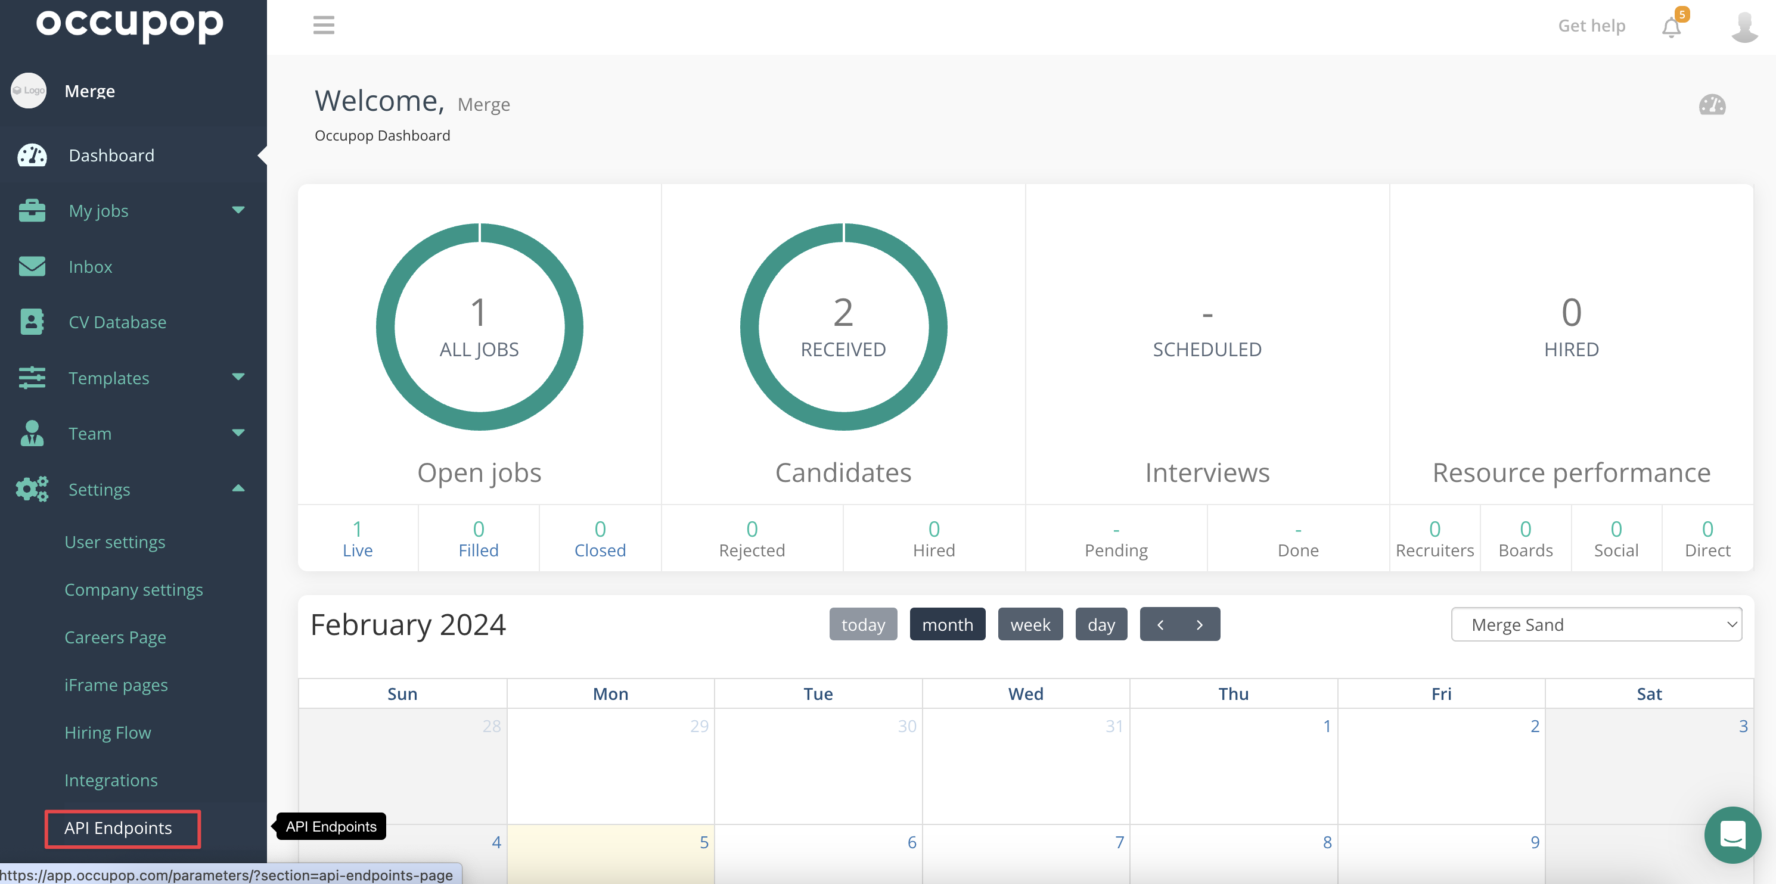Click the Inbox envelope icon
This screenshot has height=884, width=1776.
pyautogui.click(x=32, y=267)
